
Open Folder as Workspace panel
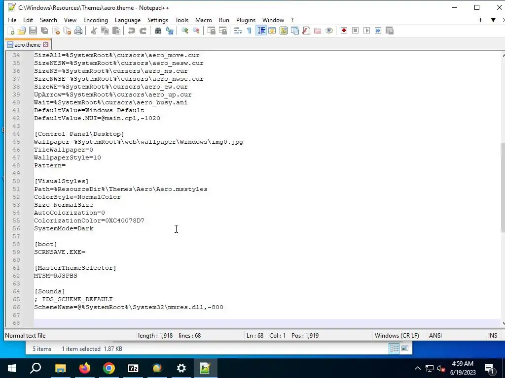pyautogui.click(x=318, y=31)
